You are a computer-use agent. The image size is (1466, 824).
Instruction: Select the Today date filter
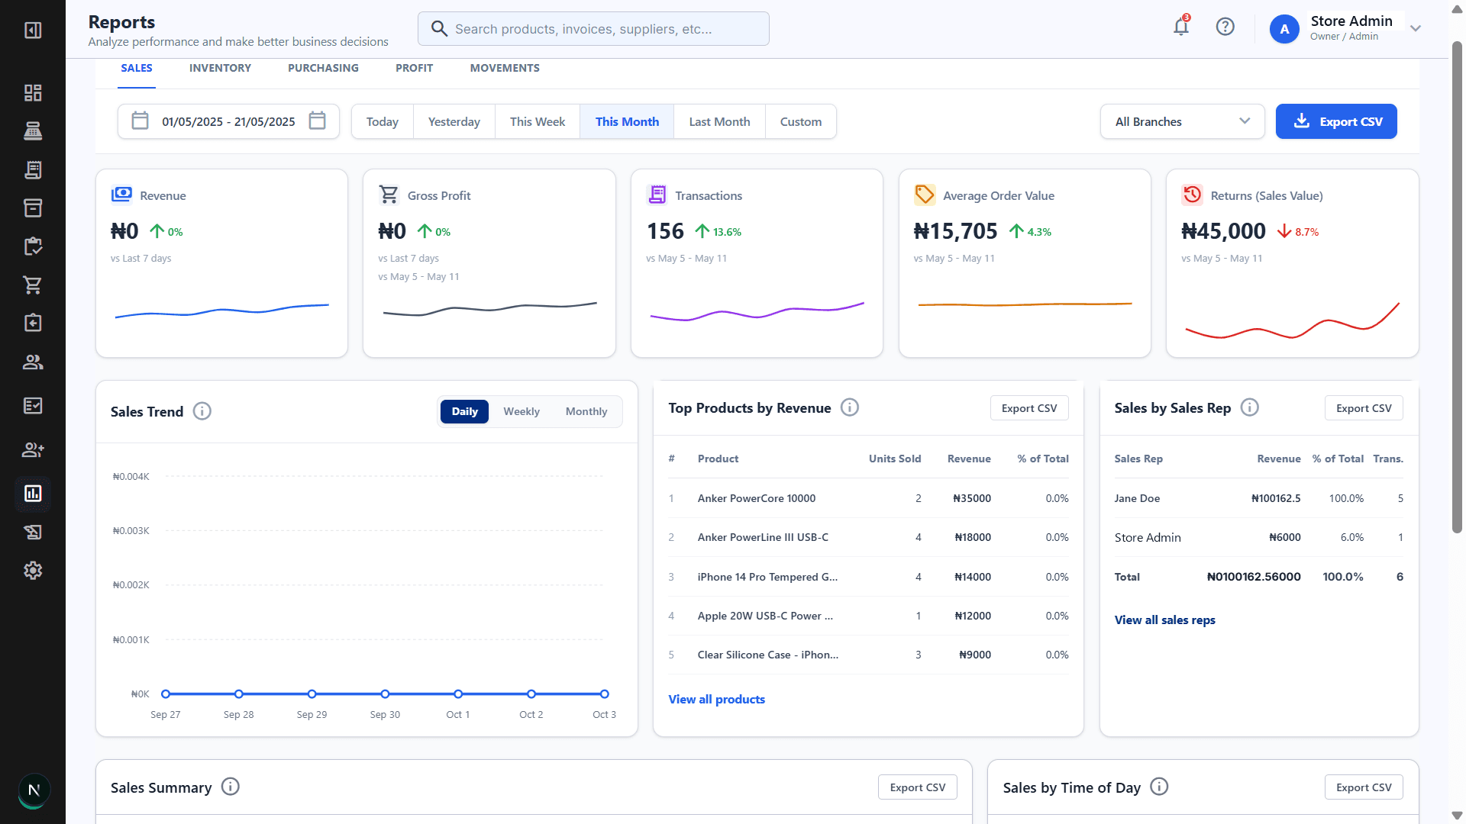[x=383, y=121]
